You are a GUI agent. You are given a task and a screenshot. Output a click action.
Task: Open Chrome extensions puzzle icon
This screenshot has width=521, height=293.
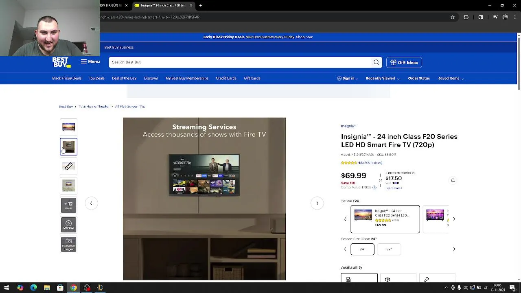coord(466,17)
